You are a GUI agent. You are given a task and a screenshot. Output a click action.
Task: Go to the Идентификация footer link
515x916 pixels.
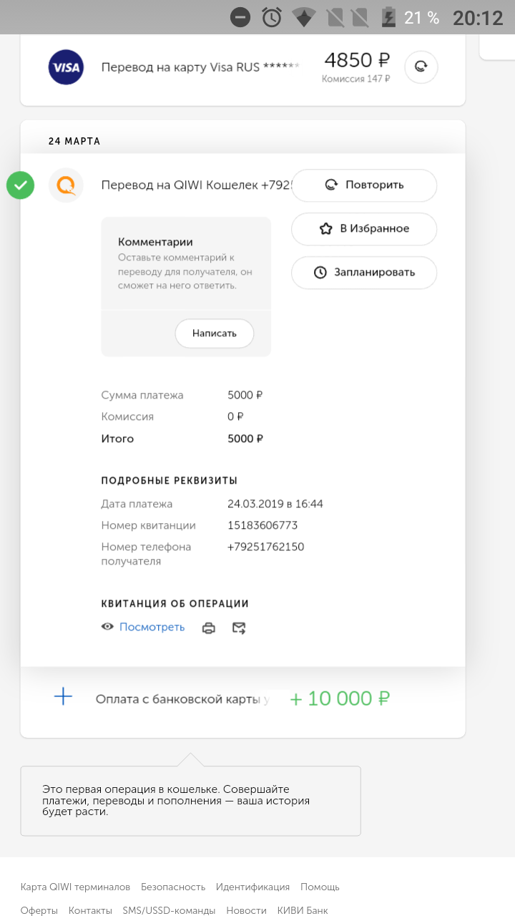pos(252,887)
